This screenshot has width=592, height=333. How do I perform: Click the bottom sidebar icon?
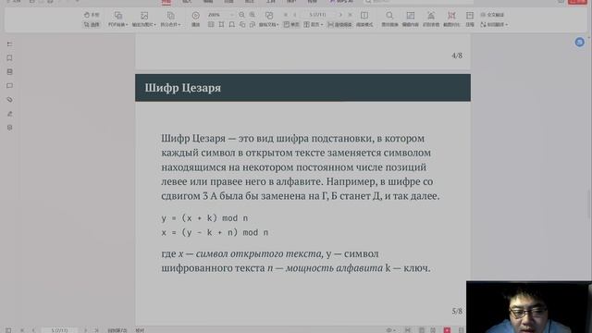pos(10,128)
